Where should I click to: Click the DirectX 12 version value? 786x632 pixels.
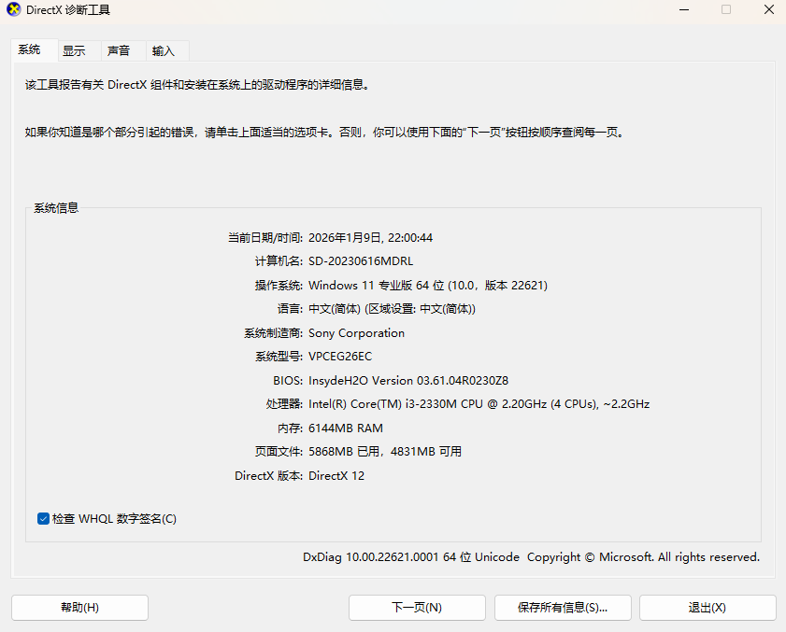[x=336, y=476]
